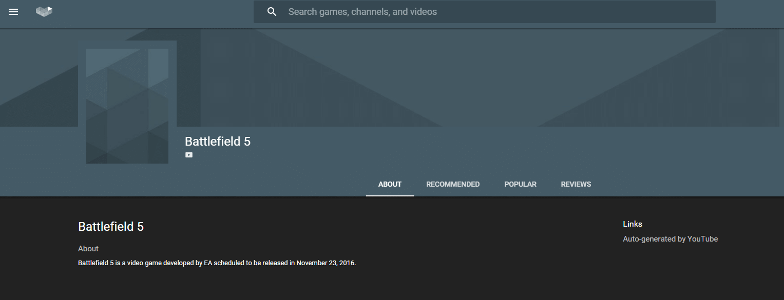784x300 pixels.
Task: Click the About subheading above the description
Action: [88, 249]
